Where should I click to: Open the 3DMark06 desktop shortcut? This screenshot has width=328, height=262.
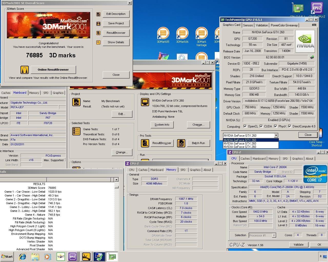pos(182,35)
